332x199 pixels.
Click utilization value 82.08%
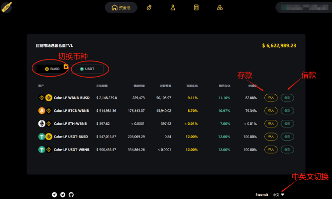coord(251,98)
